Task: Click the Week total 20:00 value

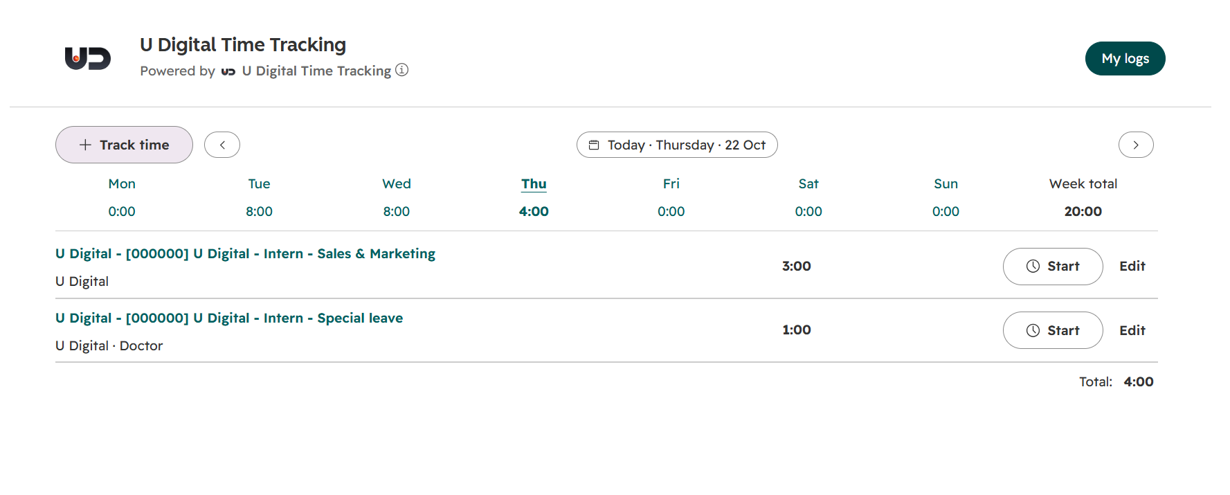Action: click(1083, 211)
